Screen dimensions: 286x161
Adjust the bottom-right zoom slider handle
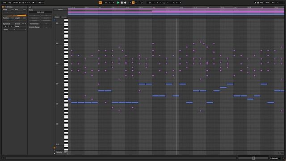253,158
